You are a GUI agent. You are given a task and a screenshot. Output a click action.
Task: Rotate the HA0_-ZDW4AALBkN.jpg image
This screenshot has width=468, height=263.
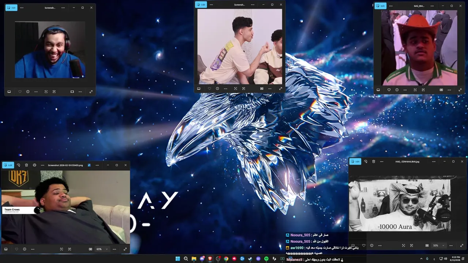366,161
